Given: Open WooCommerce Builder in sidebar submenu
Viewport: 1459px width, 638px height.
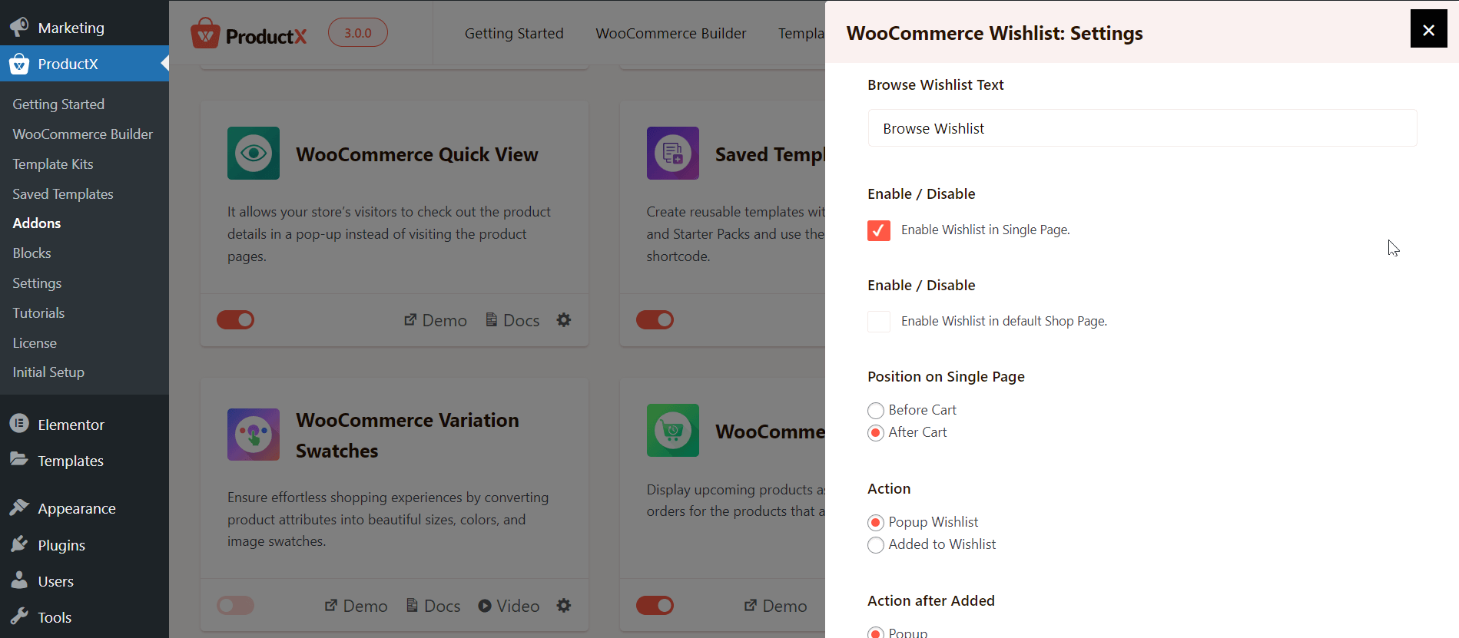Looking at the screenshot, I should click(83, 134).
